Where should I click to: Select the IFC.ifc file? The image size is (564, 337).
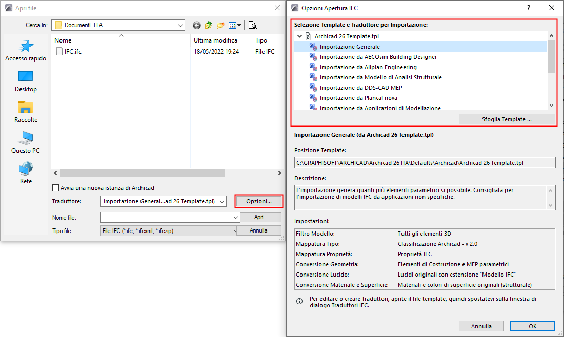click(69, 51)
